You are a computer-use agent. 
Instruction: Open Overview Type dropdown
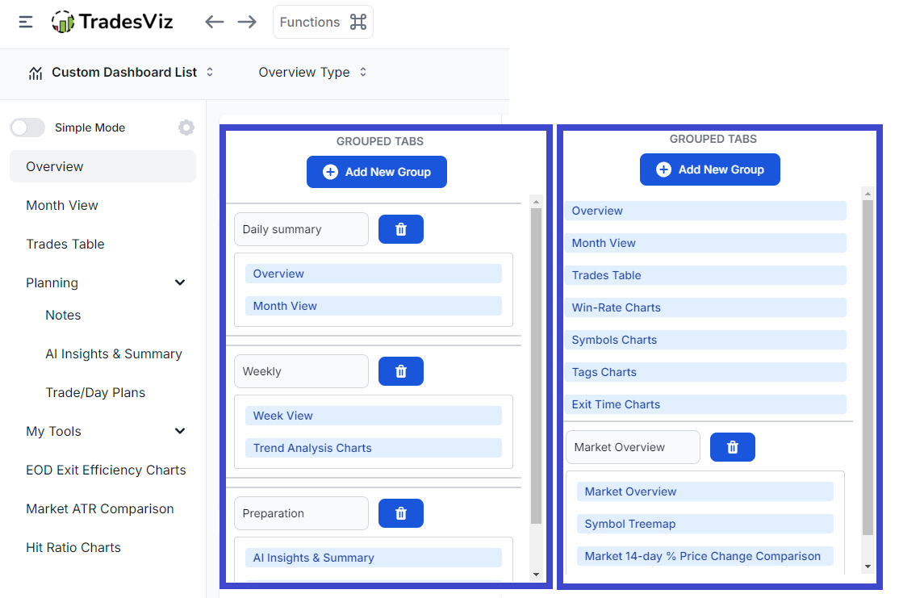coord(312,73)
